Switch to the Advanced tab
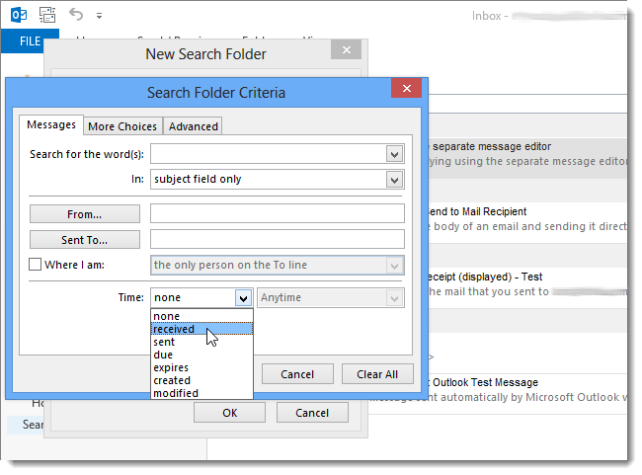 pos(194,126)
